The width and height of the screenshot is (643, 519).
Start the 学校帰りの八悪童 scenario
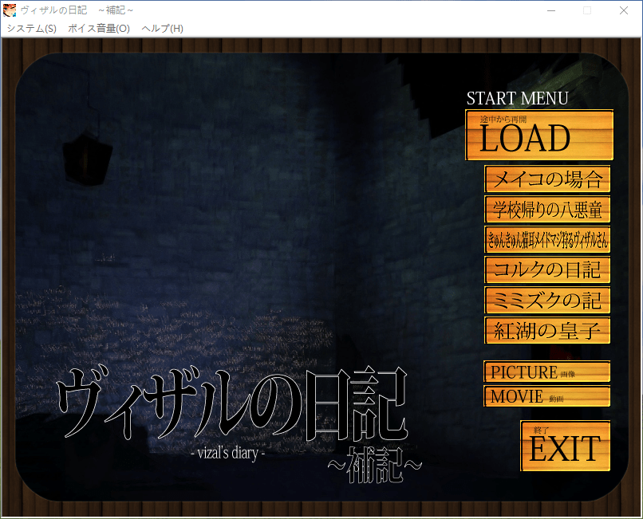tap(547, 210)
